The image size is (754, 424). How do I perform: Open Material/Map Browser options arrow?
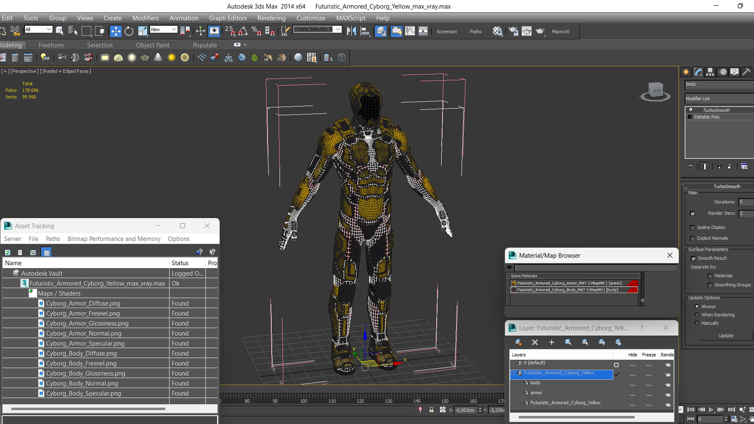coord(509,267)
